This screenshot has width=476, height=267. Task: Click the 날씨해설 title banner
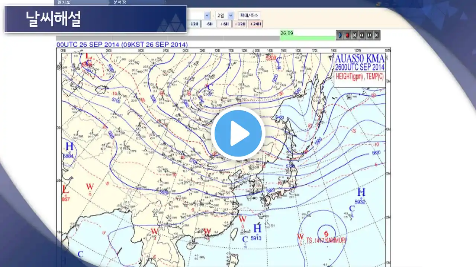(96, 19)
